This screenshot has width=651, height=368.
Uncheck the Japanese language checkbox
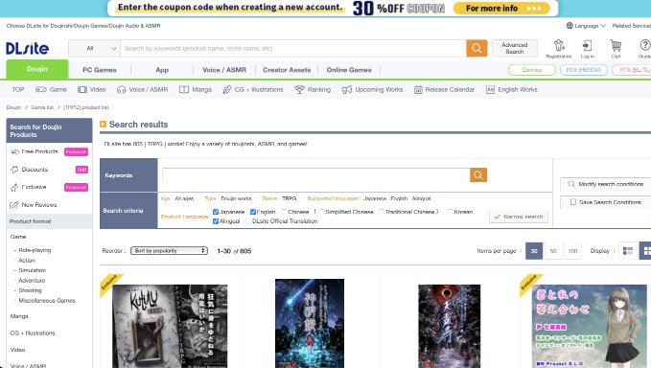(x=216, y=212)
